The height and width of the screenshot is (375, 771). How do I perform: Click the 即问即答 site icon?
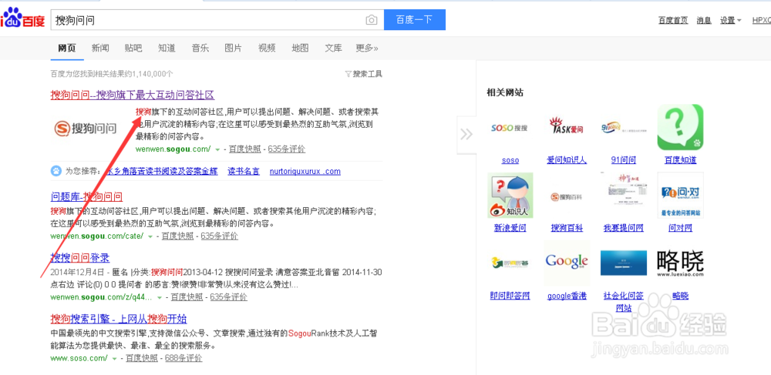pyautogui.click(x=510, y=263)
